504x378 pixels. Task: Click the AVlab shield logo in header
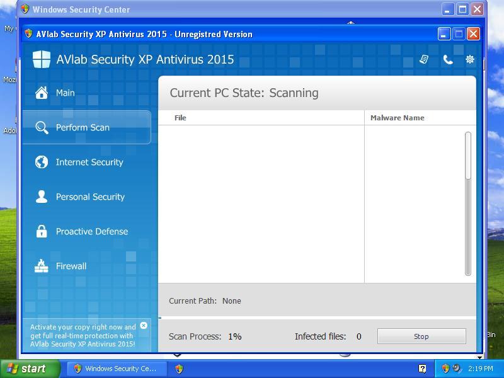(42, 59)
